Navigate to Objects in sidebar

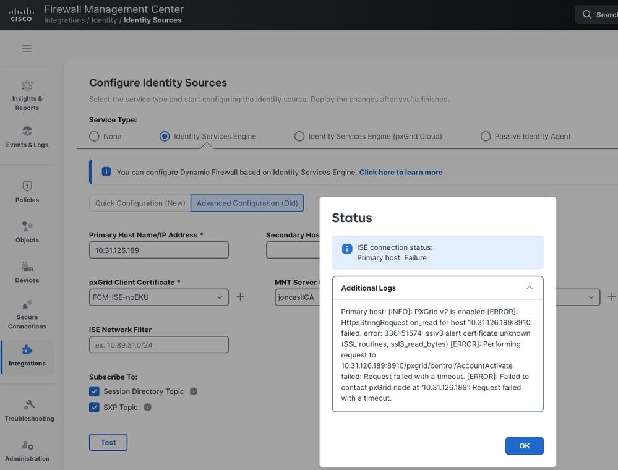(27, 232)
